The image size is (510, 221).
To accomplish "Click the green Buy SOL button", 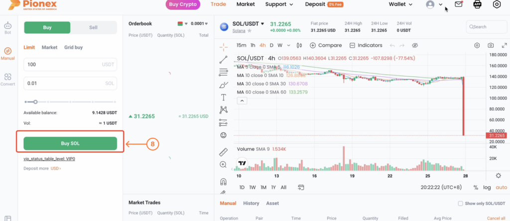I will coord(70,144).
